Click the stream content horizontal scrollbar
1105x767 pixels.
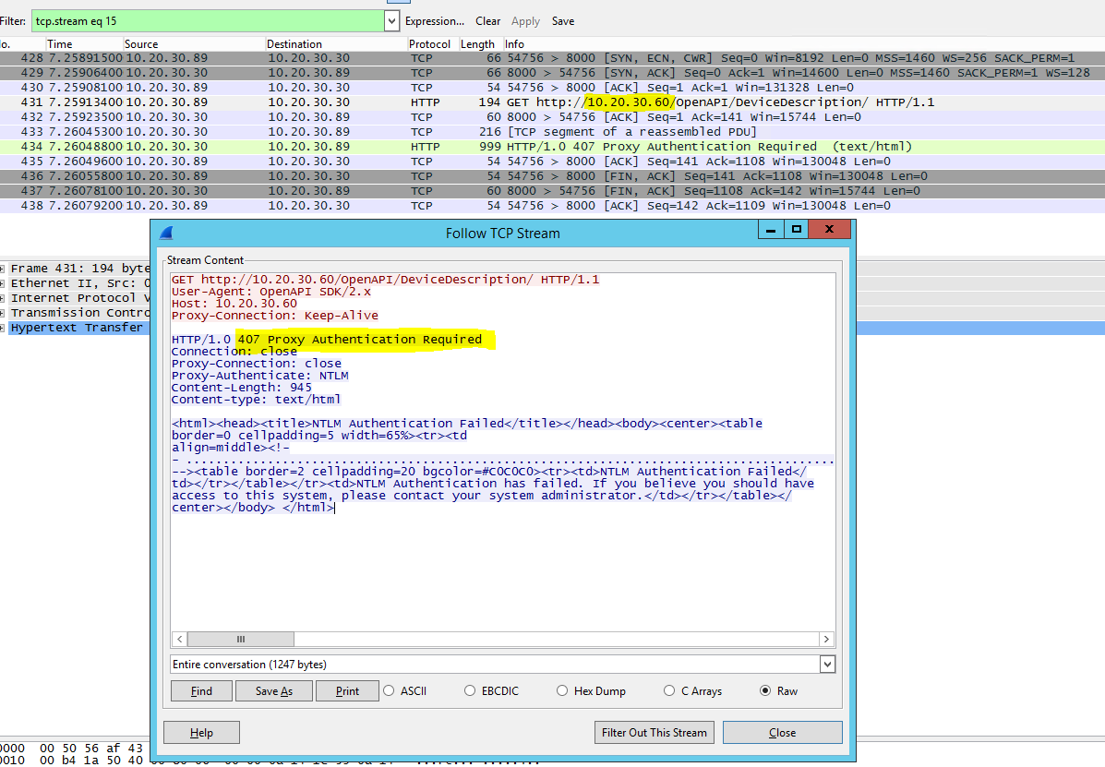(x=241, y=639)
